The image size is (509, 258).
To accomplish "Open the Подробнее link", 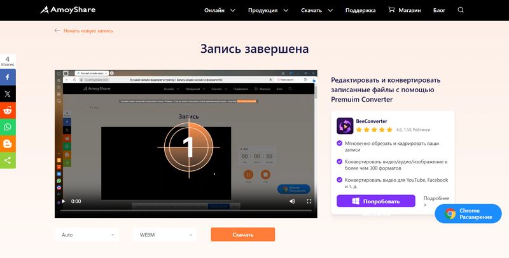I will [436, 201].
